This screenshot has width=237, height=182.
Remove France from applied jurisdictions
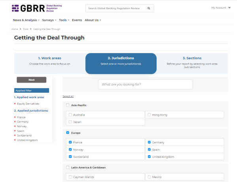[15, 117]
